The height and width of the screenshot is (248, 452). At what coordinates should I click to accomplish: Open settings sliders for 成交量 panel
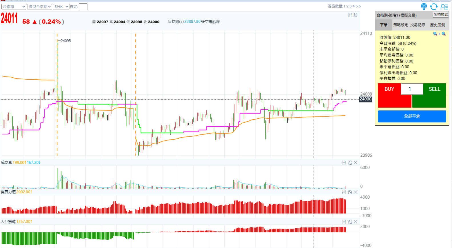(344, 163)
